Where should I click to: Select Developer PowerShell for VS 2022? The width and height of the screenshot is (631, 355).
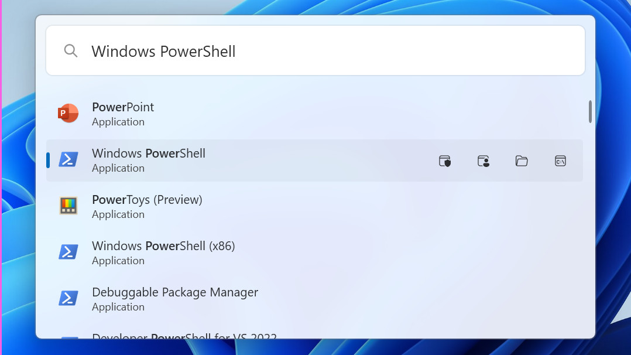pyautogui.click(x=184, y=336)
